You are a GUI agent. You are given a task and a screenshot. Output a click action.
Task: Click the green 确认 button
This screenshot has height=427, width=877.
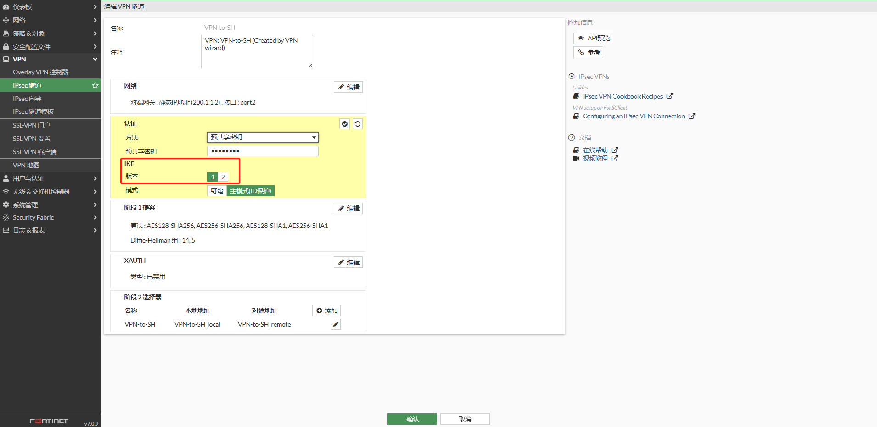411,419
